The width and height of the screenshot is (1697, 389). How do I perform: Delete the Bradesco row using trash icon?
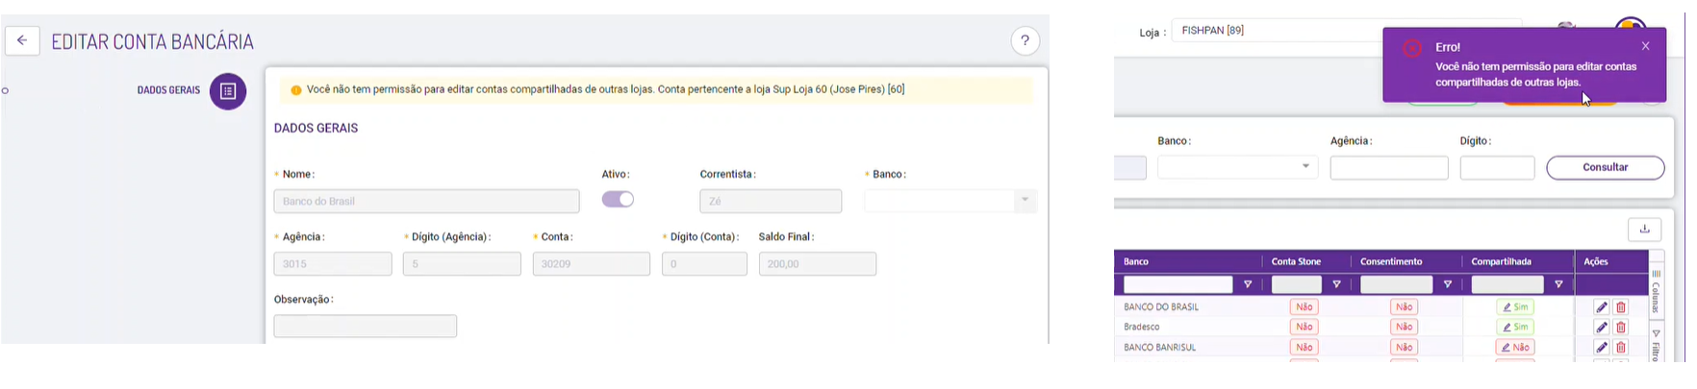coord(1621,328)
